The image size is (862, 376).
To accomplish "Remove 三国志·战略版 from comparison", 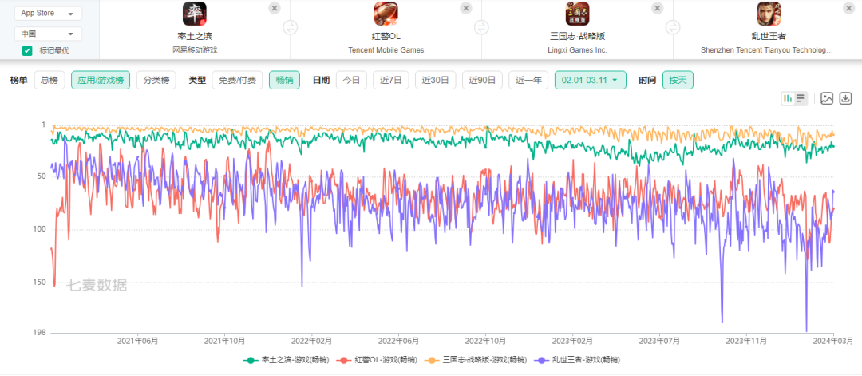I will (x=658, y=8).
